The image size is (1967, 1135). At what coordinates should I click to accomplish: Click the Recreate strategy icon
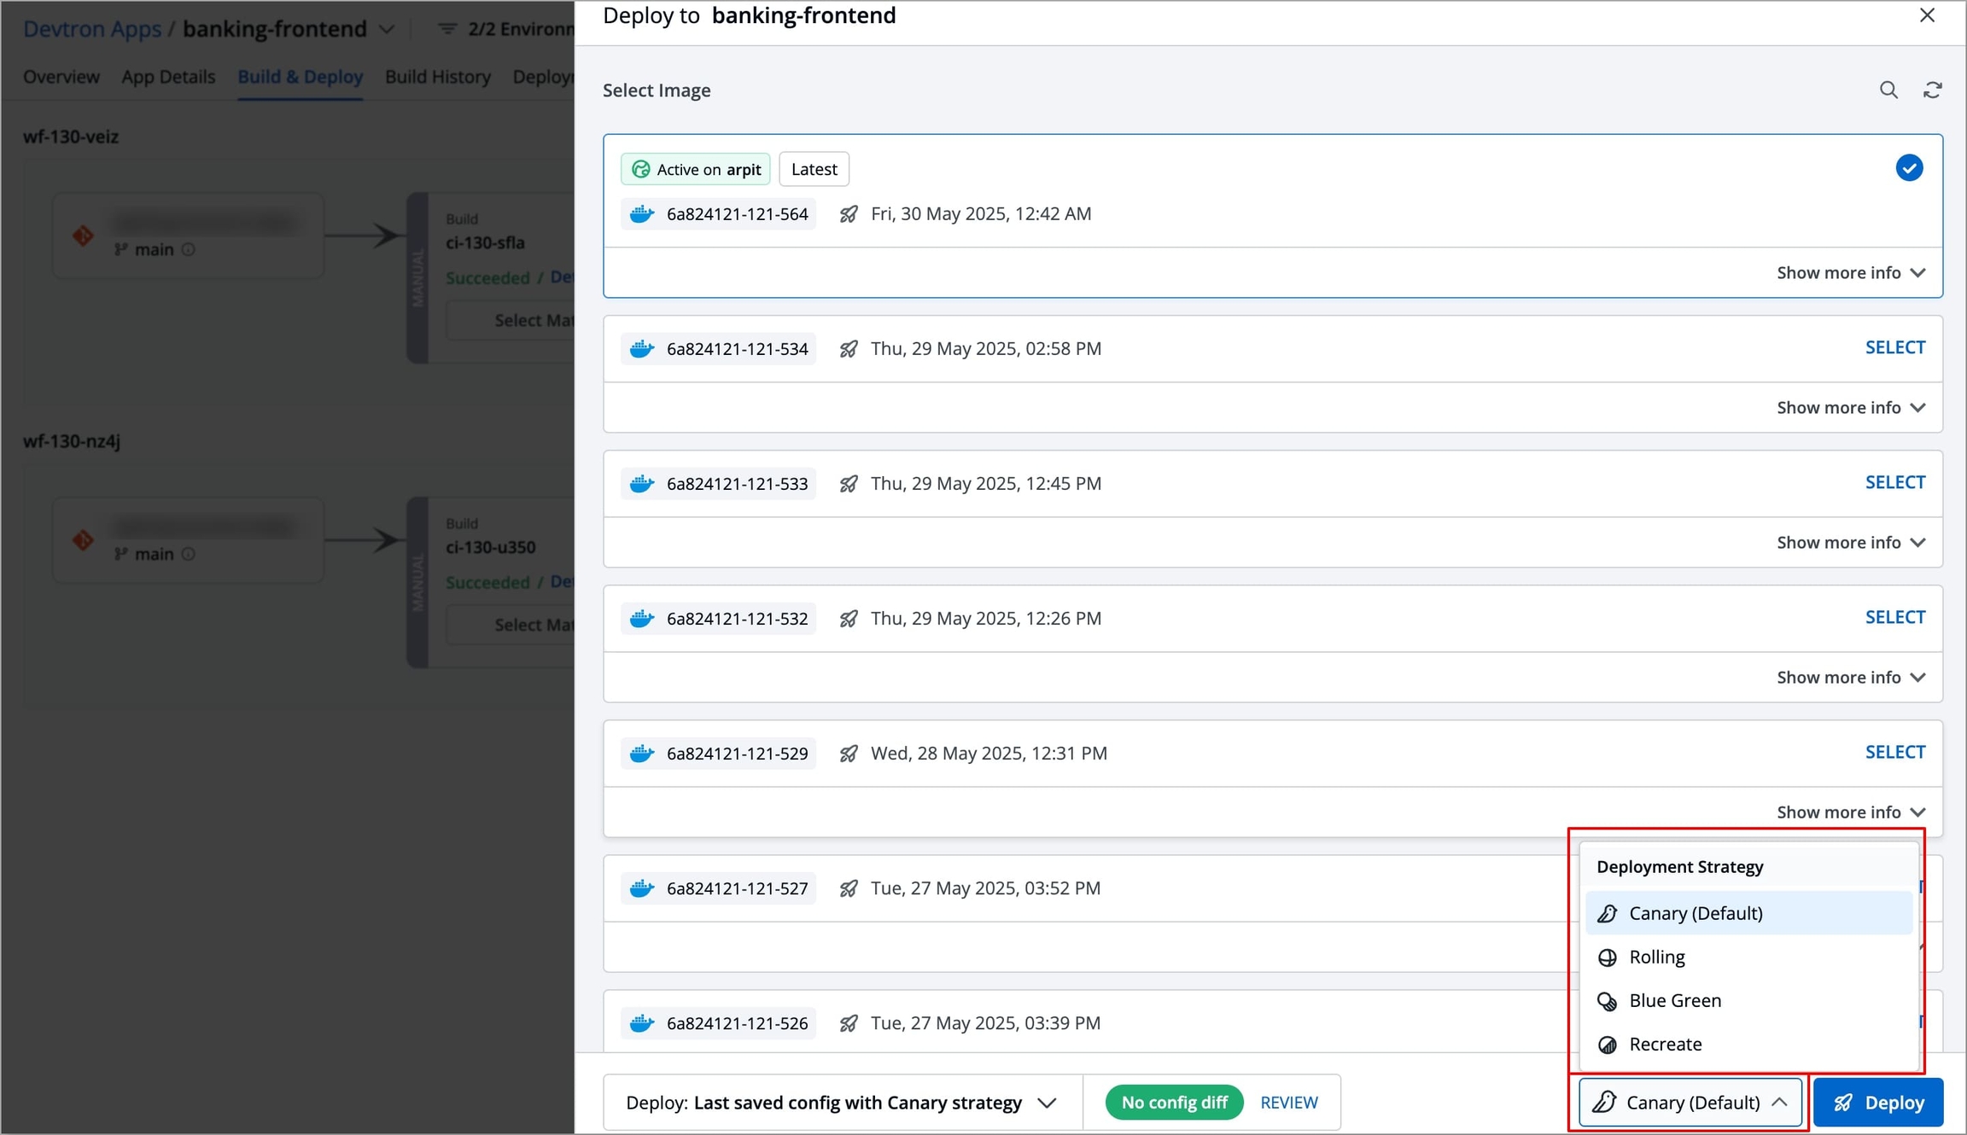[1608, 1045]
